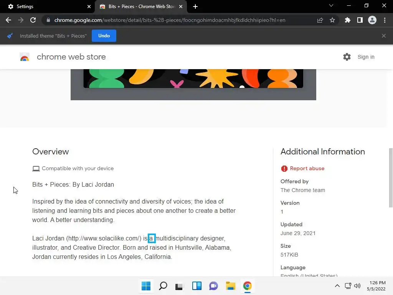Open the web store settings gear

click(x=347, y=57)
